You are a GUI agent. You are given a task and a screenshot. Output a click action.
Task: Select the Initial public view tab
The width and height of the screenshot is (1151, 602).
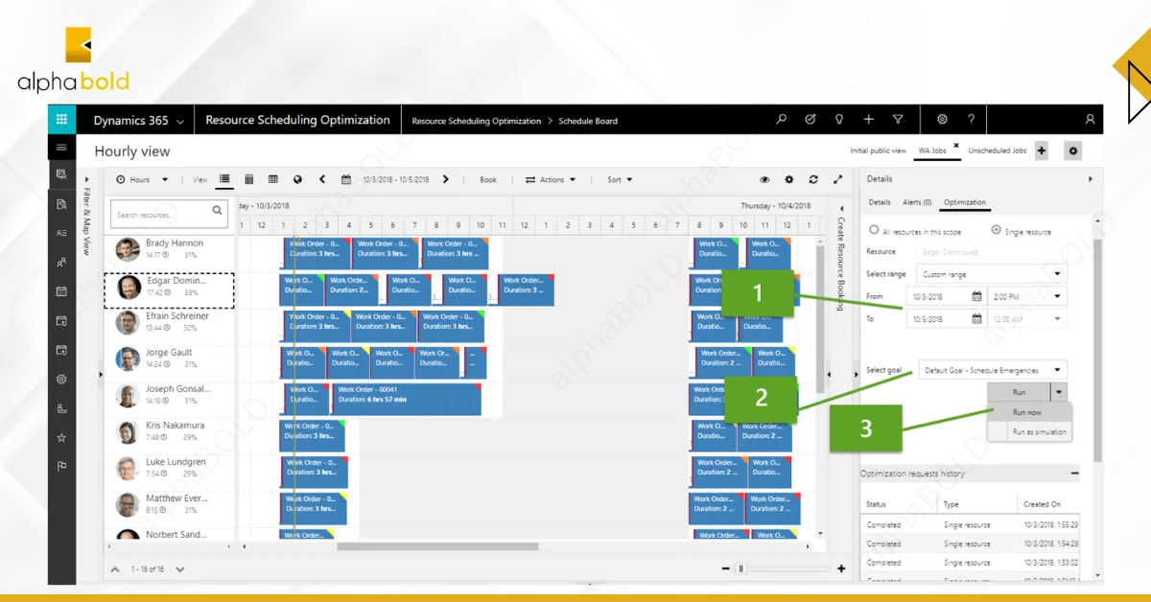878,150
